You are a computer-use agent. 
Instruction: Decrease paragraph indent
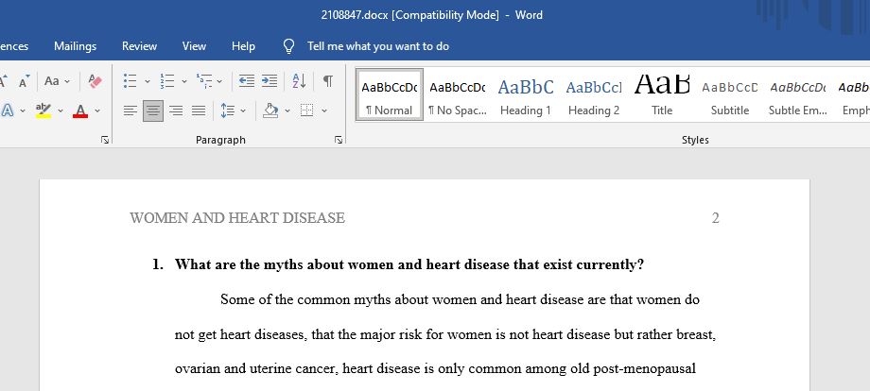(x=247, y=81)
